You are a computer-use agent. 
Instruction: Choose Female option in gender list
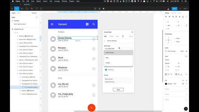(x=118, y=63)
